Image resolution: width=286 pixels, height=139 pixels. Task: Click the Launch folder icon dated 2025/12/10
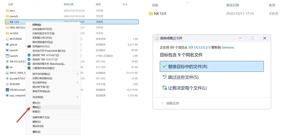click(7, 16)
